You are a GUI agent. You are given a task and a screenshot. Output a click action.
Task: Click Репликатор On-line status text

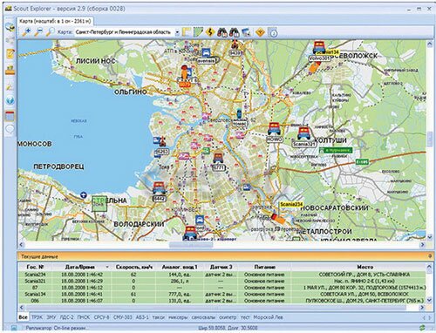[57, 328]
